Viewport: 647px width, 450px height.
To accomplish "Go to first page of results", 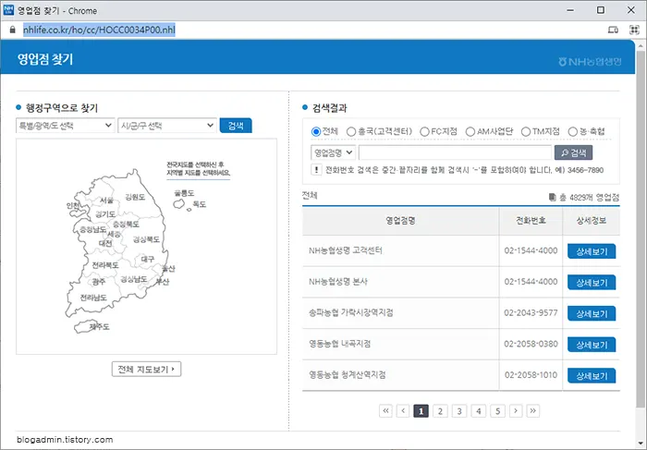I will (385, 411).
